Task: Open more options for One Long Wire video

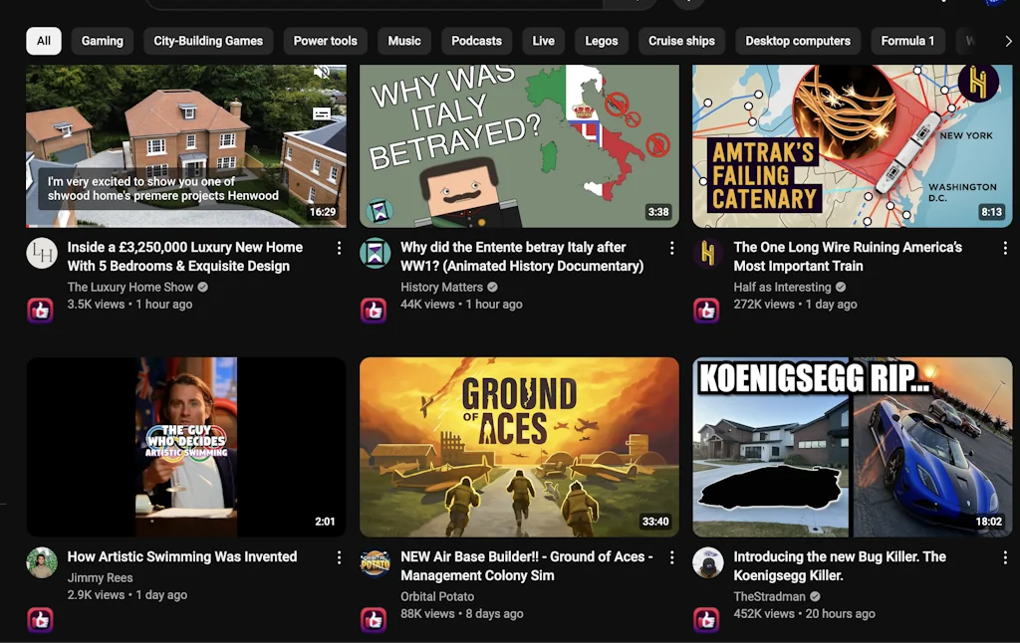Action: click(1005, 248)
